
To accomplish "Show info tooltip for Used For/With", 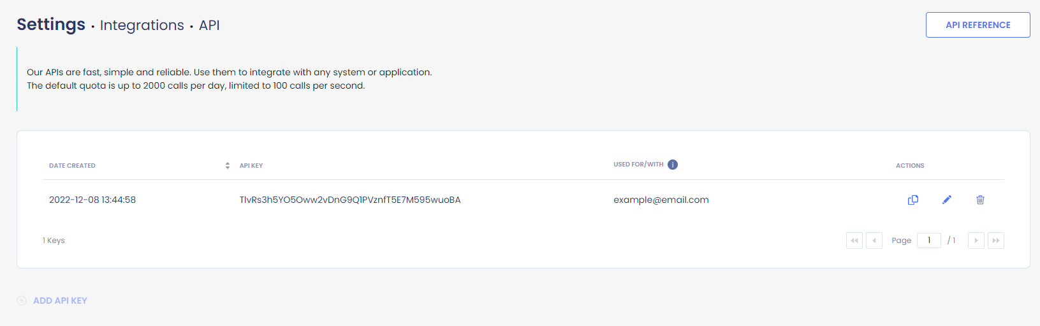I will [673, 165].
